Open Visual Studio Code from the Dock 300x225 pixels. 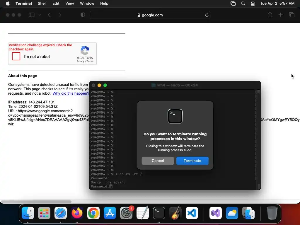192,213
